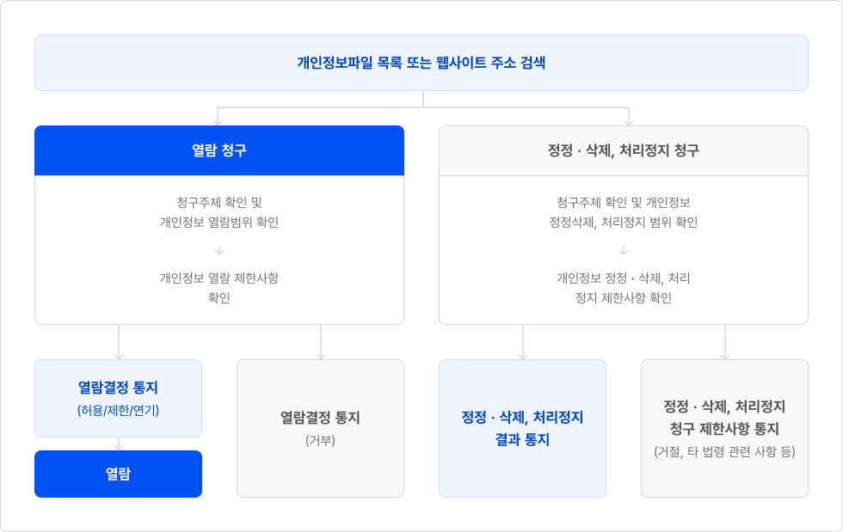
Task: Click the small arrow above the 열람 button
Action: click(x=119, y=444)
